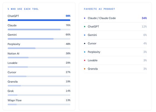Select the 34% value for Claude Code

tap(144, 18)
